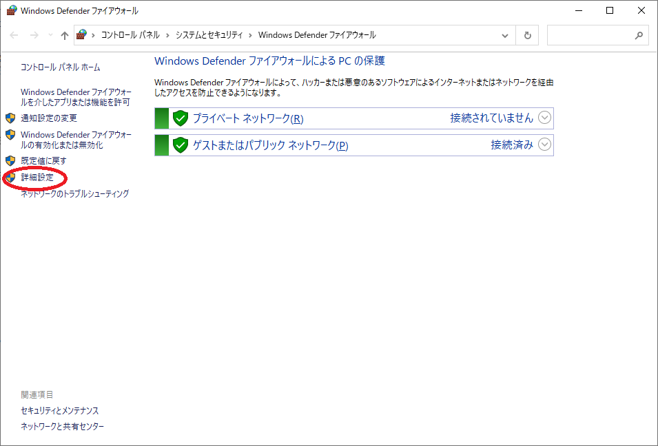Open ネットワークと共有センター under 関連項目
The width and height of the screenshot is (658, 446).
[61, 427]
